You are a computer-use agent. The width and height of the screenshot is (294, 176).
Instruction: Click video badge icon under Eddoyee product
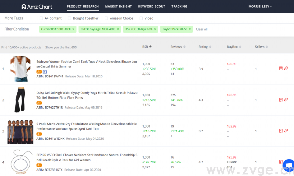44,72
